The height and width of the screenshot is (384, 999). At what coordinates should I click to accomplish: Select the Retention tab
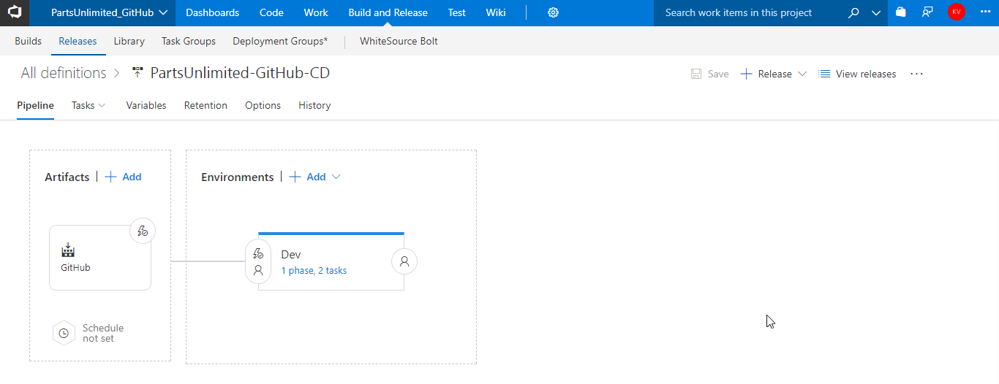[x=206, y=105]
